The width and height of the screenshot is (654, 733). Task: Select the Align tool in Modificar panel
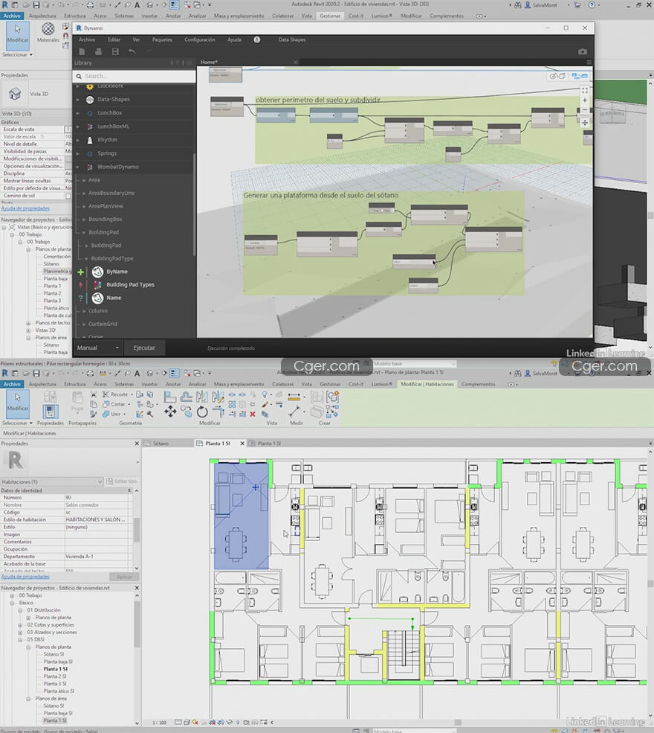tap(170, 397)
